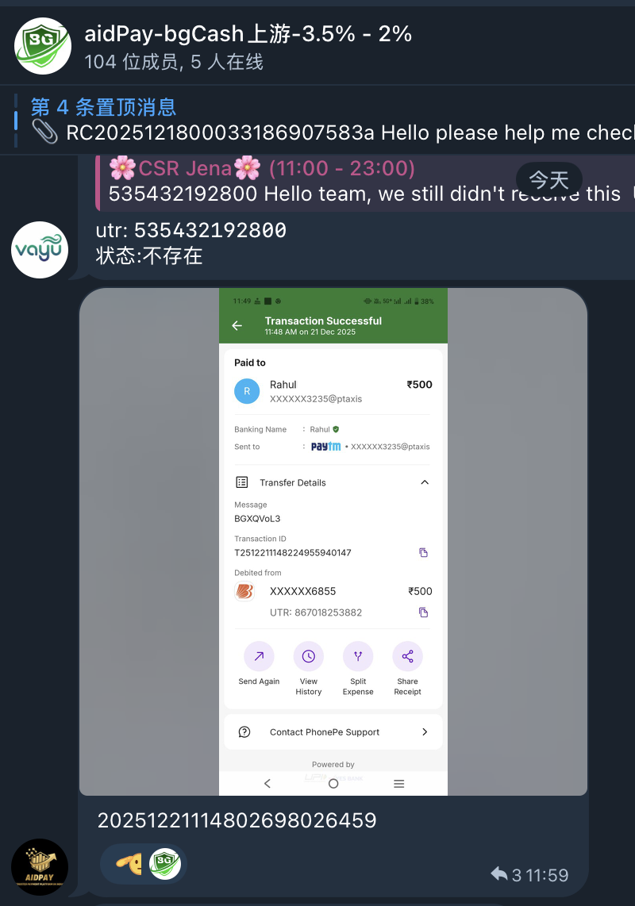This screenshot has width=635, height=906.
Task: Tap the Send Again arrow icon
Action: (x=259, y=656)
